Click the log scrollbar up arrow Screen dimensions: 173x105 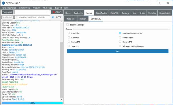(61, 22)
